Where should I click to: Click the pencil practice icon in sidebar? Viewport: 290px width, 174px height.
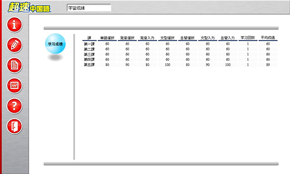tap(14, 45)
